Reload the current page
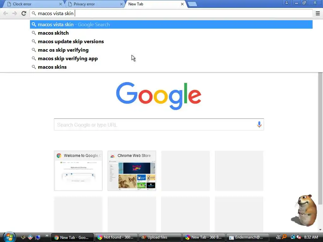The height and width of the screenshot is (242, 323). coord(24,13)
